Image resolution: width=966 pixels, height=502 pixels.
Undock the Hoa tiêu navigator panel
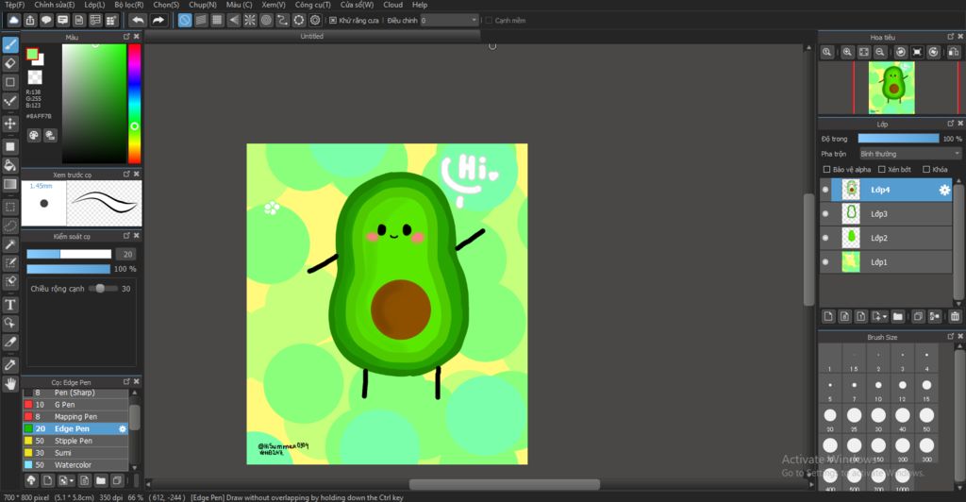(x=950, y=37)
